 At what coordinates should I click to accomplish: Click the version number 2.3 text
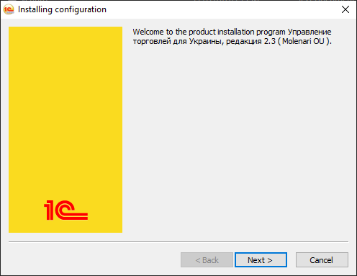270,41
